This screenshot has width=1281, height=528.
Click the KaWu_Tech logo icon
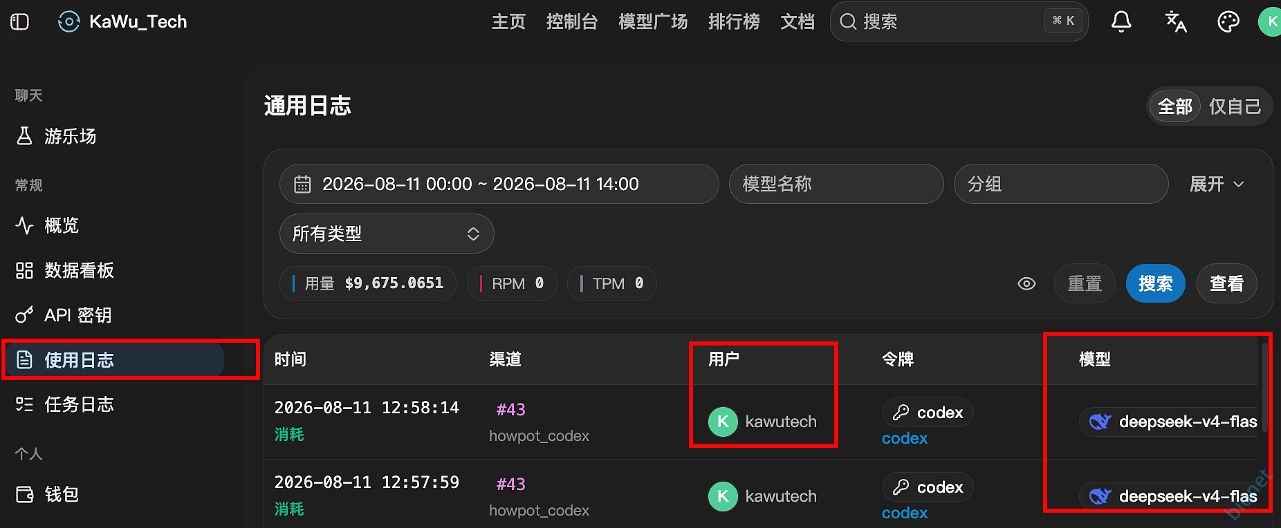[x=68, y=22]
